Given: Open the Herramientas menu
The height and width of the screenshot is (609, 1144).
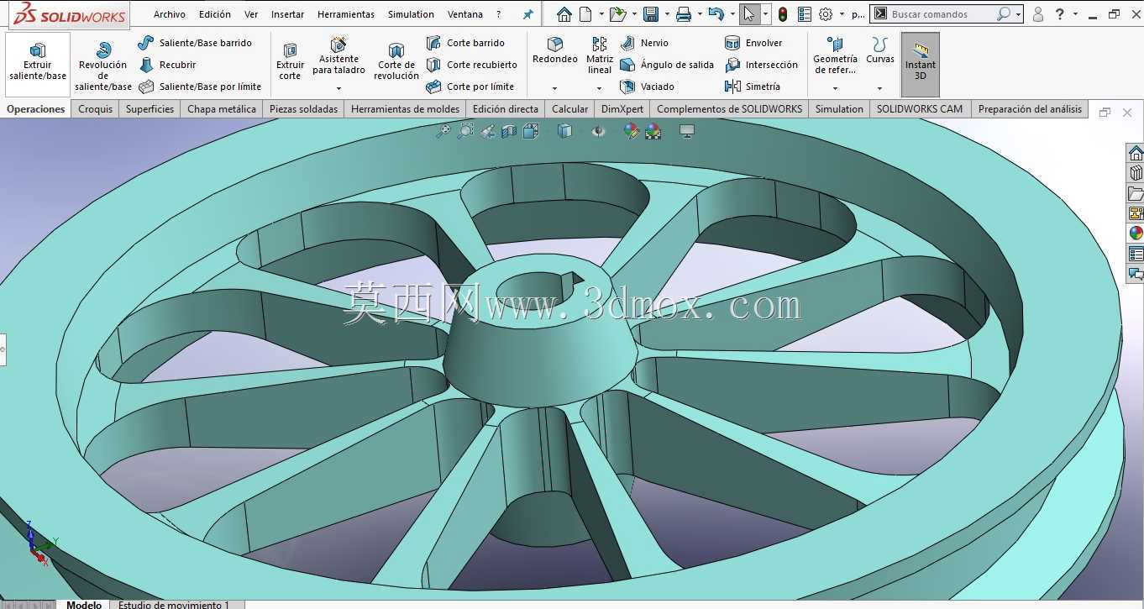Looking at the screenshot, I should pyautogui.click(x=346, y=14).
